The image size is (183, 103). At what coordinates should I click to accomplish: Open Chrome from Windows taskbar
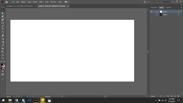click(x=17, y=100)
